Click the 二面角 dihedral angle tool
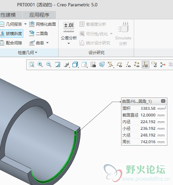The image size is (173, 185). [39, 34]
